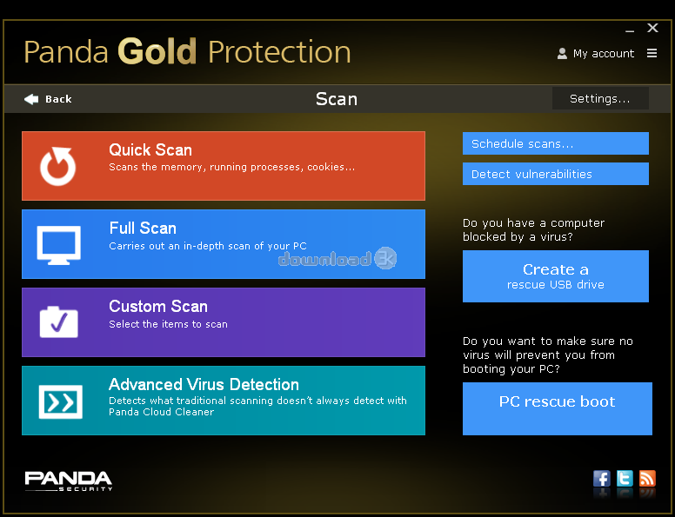675x517 pixels.
Task: Select Detect vulnerabilities
Action: tap(555, 174)
